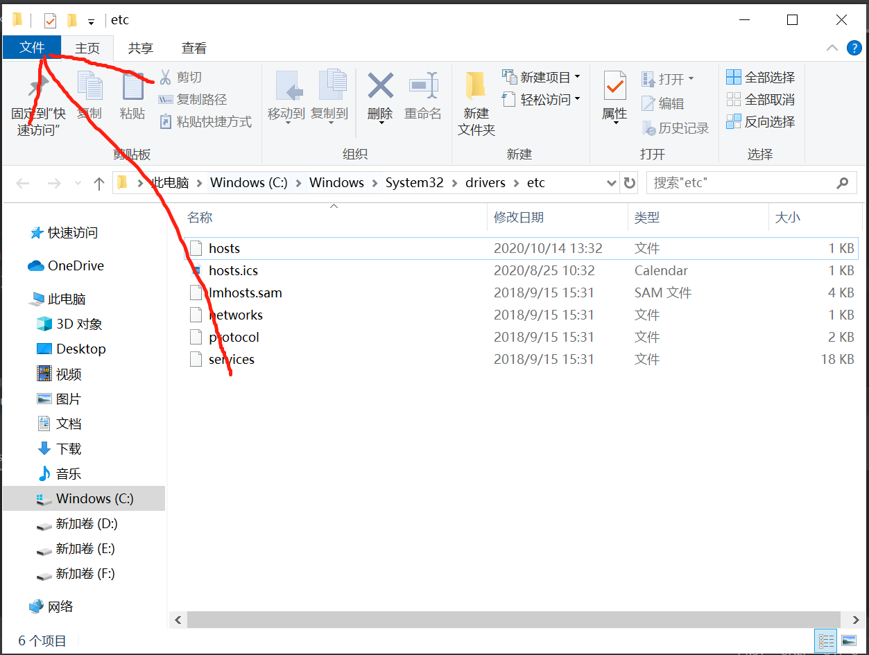Toggle details view in the status bar
Viewport: 869px width, 655px height.
tap(826, 640)
